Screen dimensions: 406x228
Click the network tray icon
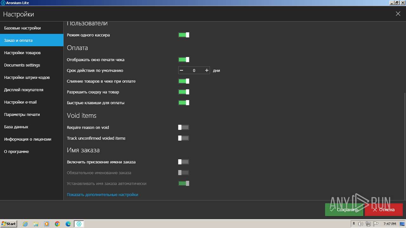[368, 224]
